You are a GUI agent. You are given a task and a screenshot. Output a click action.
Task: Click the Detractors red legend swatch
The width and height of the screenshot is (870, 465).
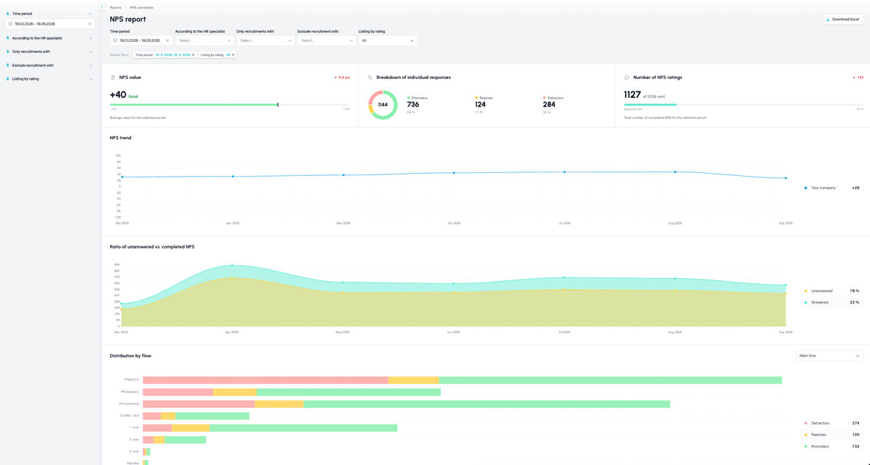tap(805, 423)
